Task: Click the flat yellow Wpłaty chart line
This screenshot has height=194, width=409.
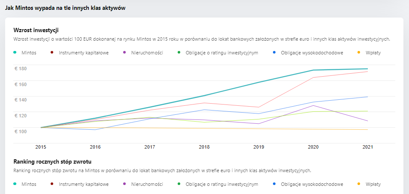Action: (204, 128)
